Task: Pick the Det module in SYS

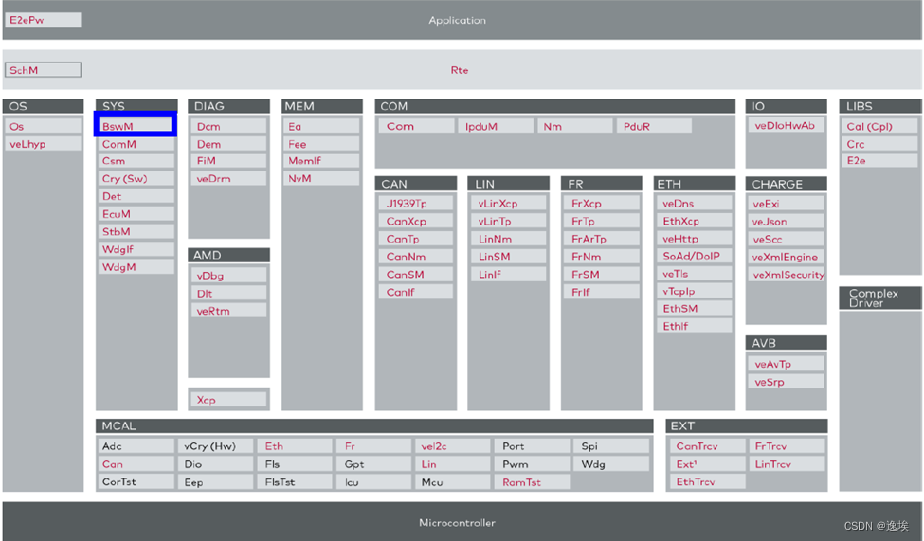Action: coord(136,196)
